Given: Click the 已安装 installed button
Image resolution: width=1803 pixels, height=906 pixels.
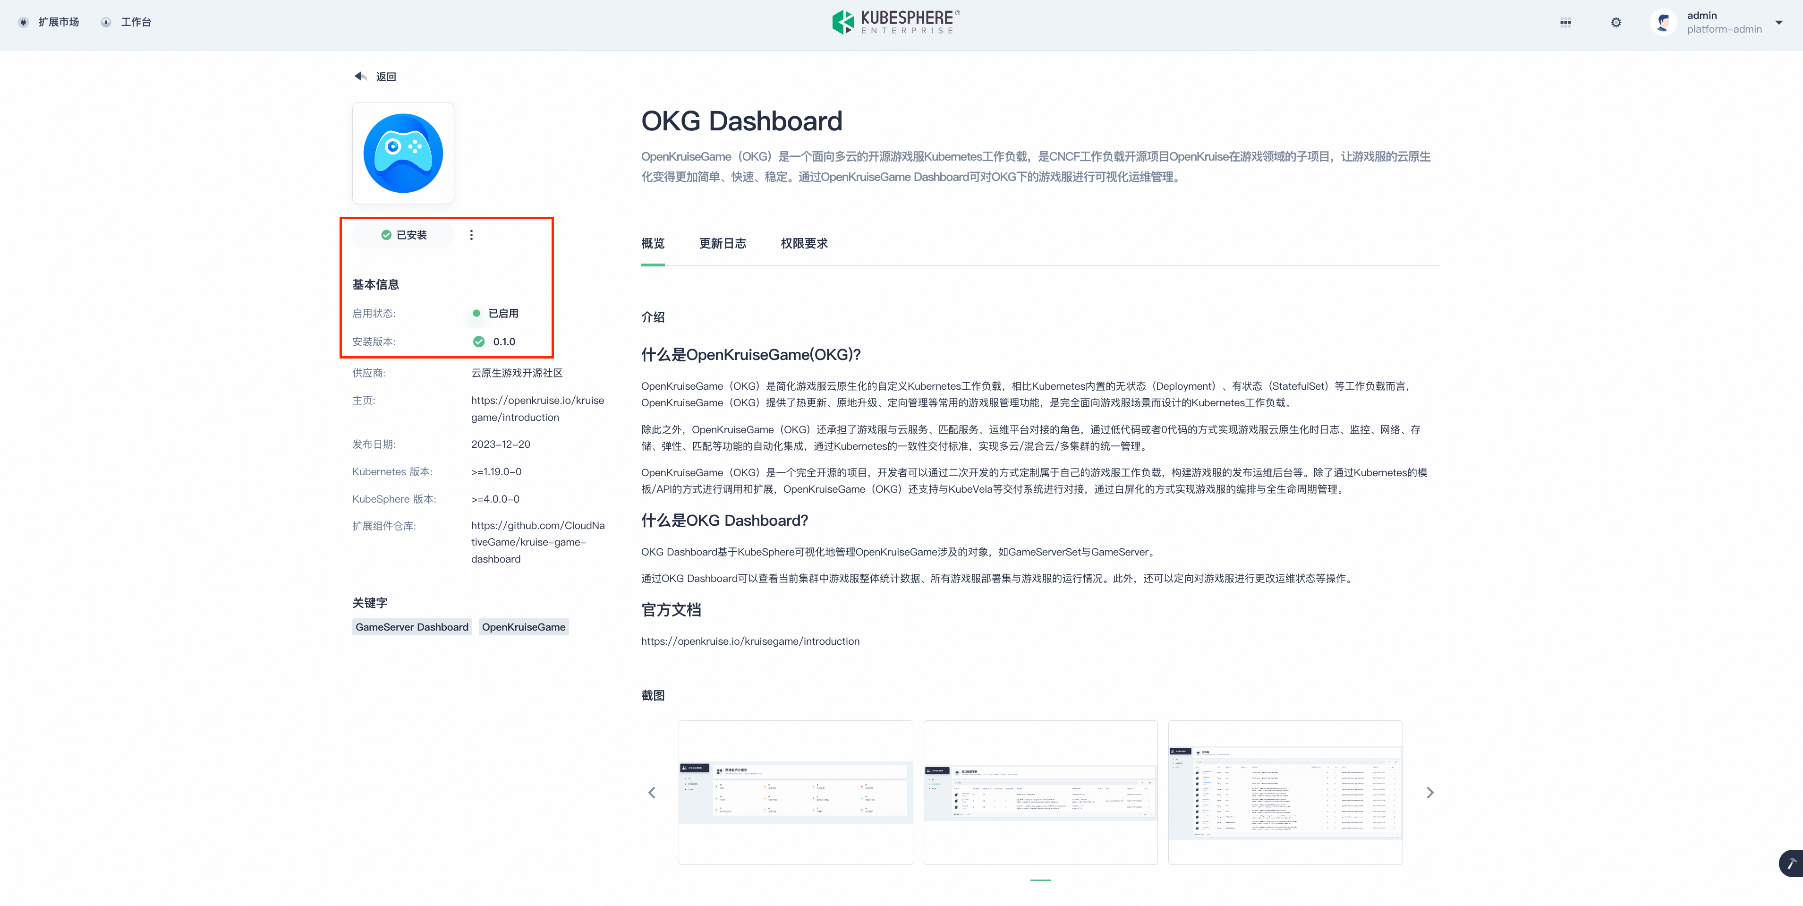Looking at the screenshot, I should click(403, 235).
